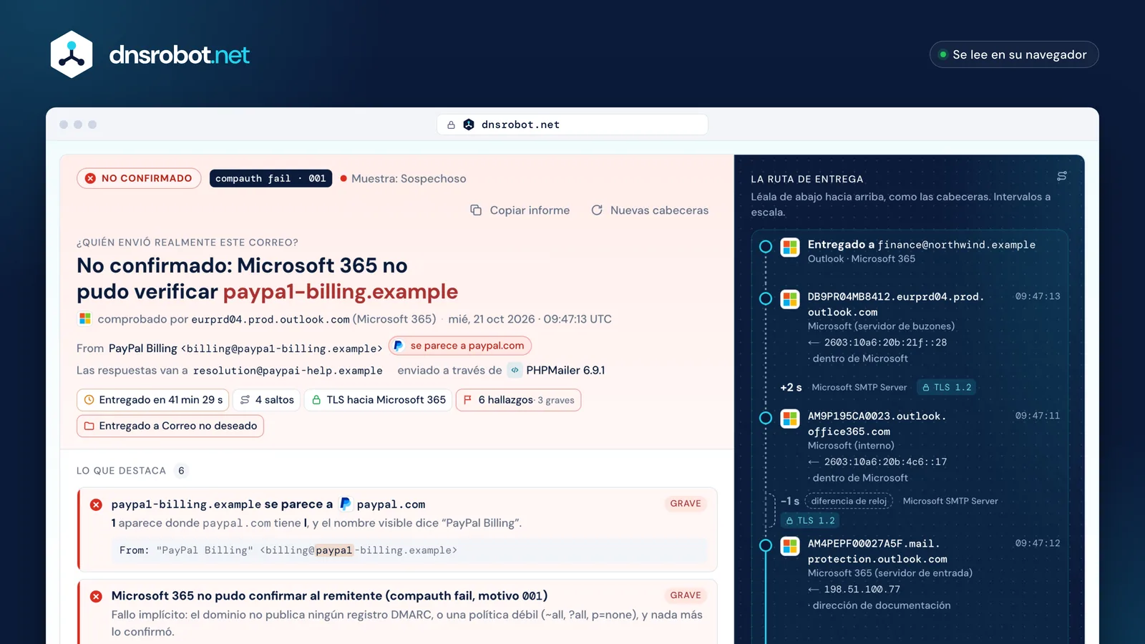Click the TLS 1.2 badge below '-1 s'
This screenshot has height=644, width=1145.
[x=810, y=520]
